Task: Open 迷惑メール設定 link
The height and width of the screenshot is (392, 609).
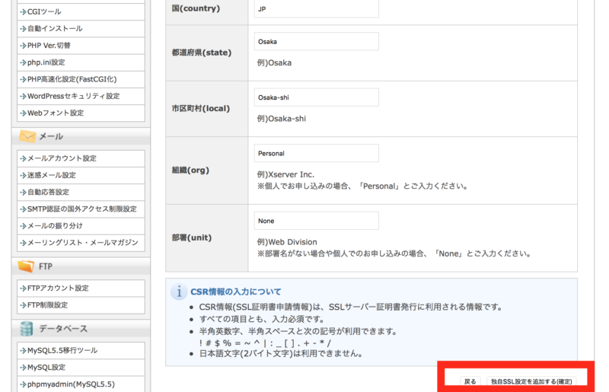Action: (51, 175)
